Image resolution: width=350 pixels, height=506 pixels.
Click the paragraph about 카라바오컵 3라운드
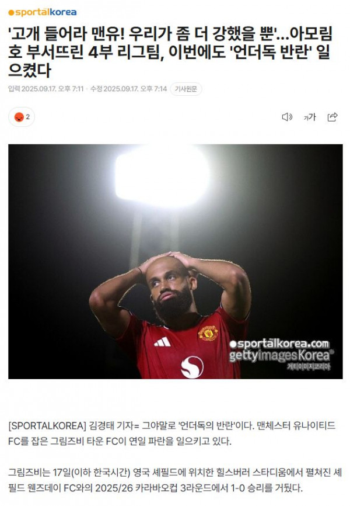(174, 480)
